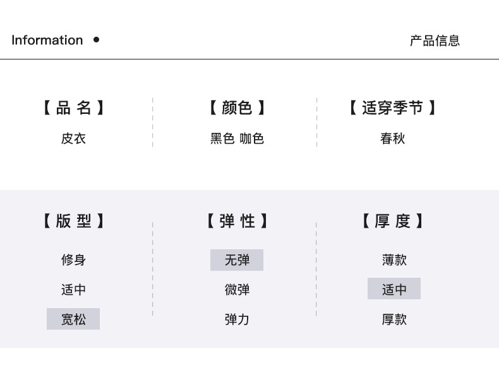This screenshot has width=499, height=379.
Task: Click the 皮衣 product name value
Action: (x=73, y=139)
